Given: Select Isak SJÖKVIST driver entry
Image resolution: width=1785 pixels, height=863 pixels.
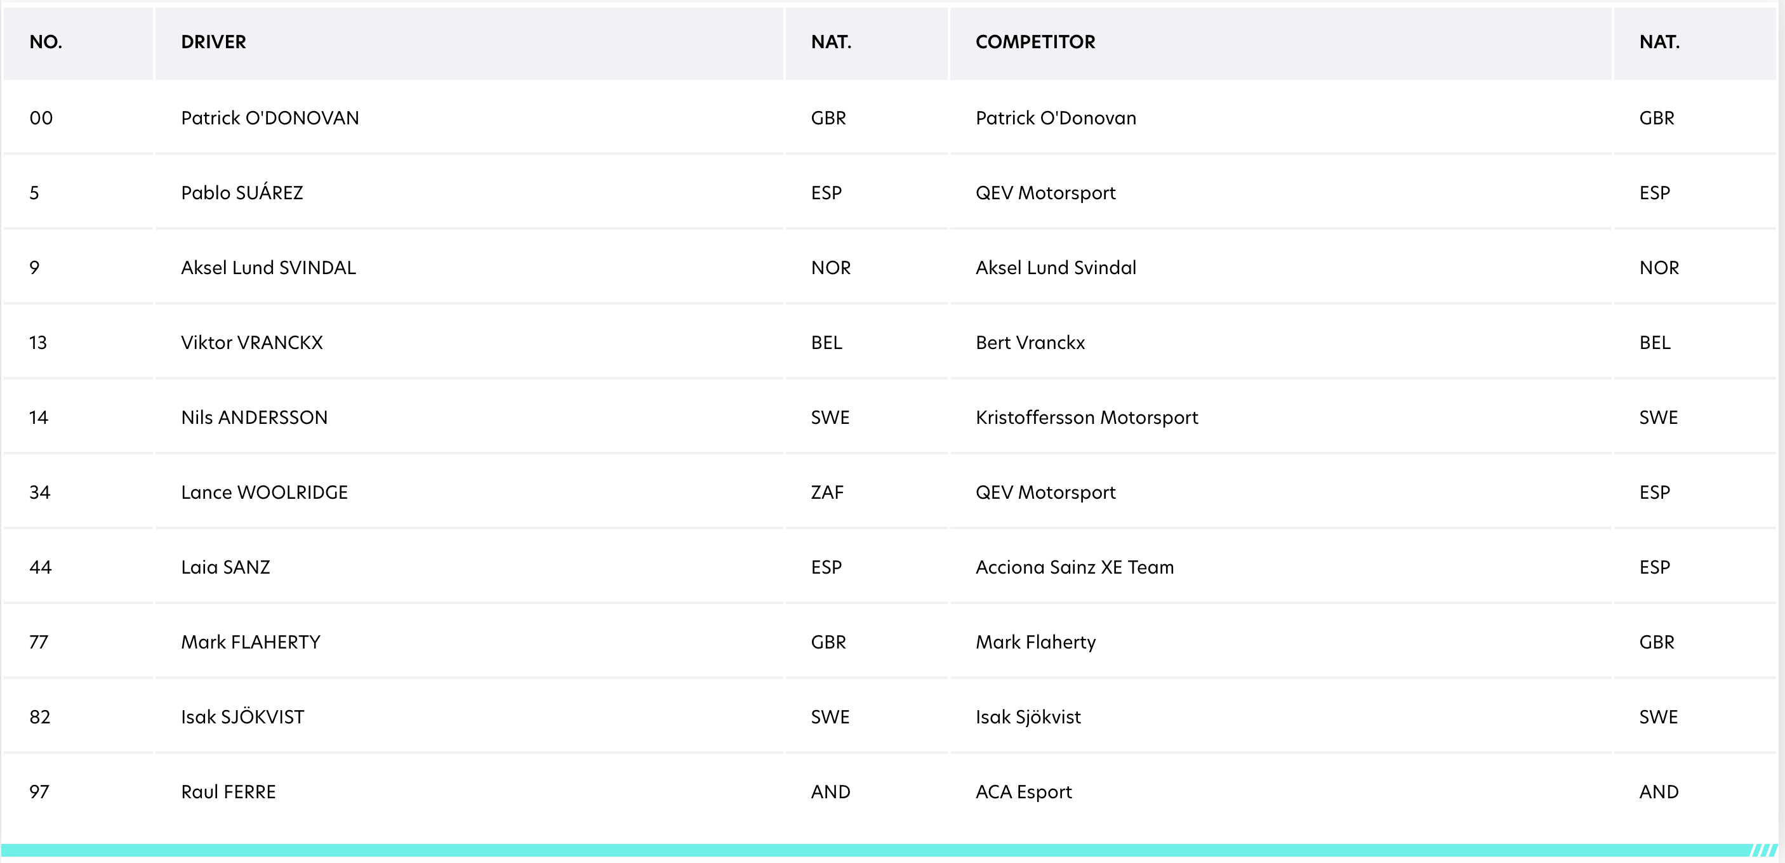Looking at the screenshot, I should coord(242,716).
